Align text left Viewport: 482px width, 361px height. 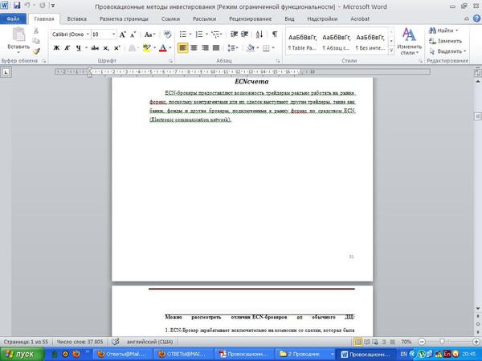point(182,48)
